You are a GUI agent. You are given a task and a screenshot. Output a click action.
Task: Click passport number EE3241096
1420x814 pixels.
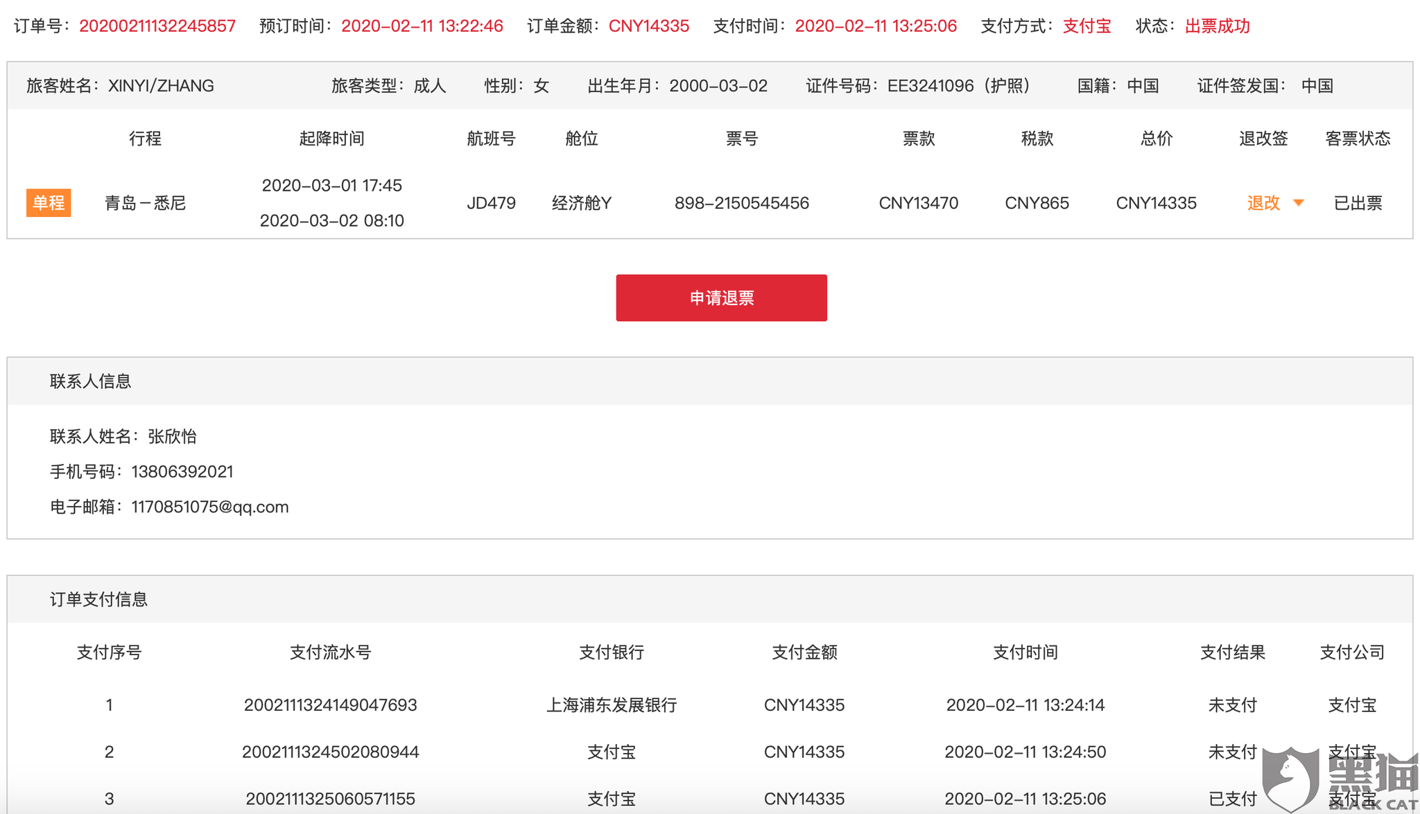930,86
